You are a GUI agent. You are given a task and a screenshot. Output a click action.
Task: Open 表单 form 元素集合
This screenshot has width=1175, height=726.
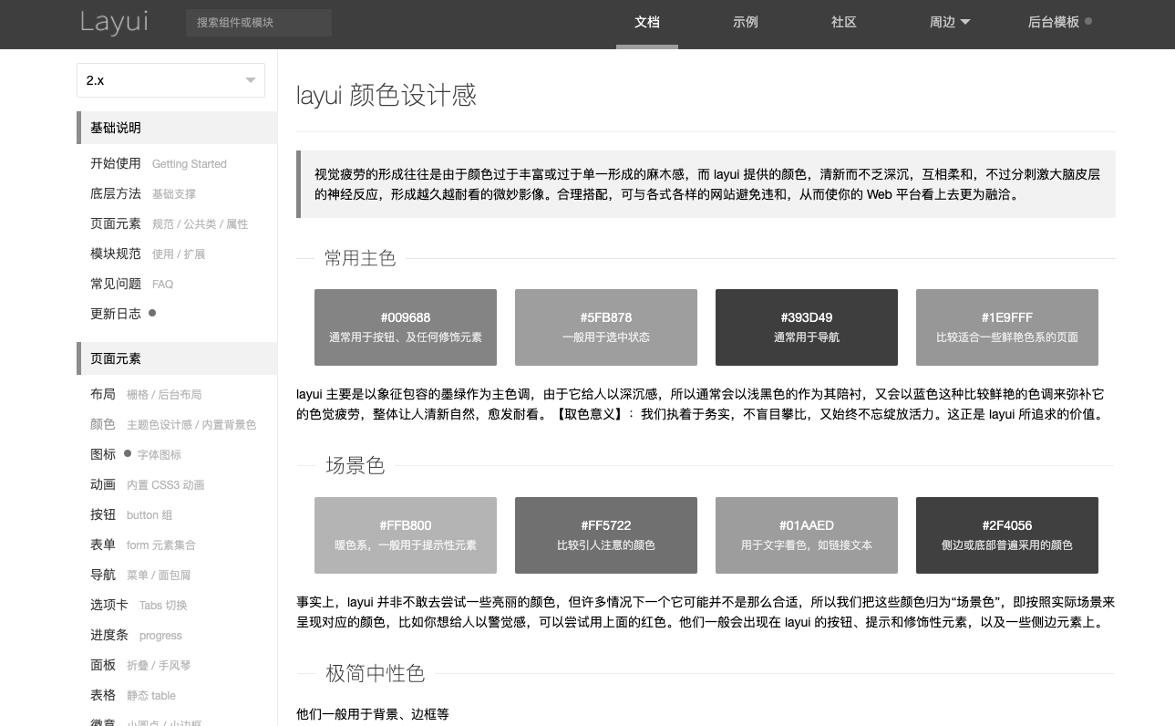(x=143, y=544)
